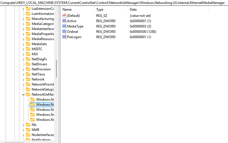The height and width of the screenshot is (143, 228).
Task: Click the MediaSets folder icon
Action: [x=28, y=44]
